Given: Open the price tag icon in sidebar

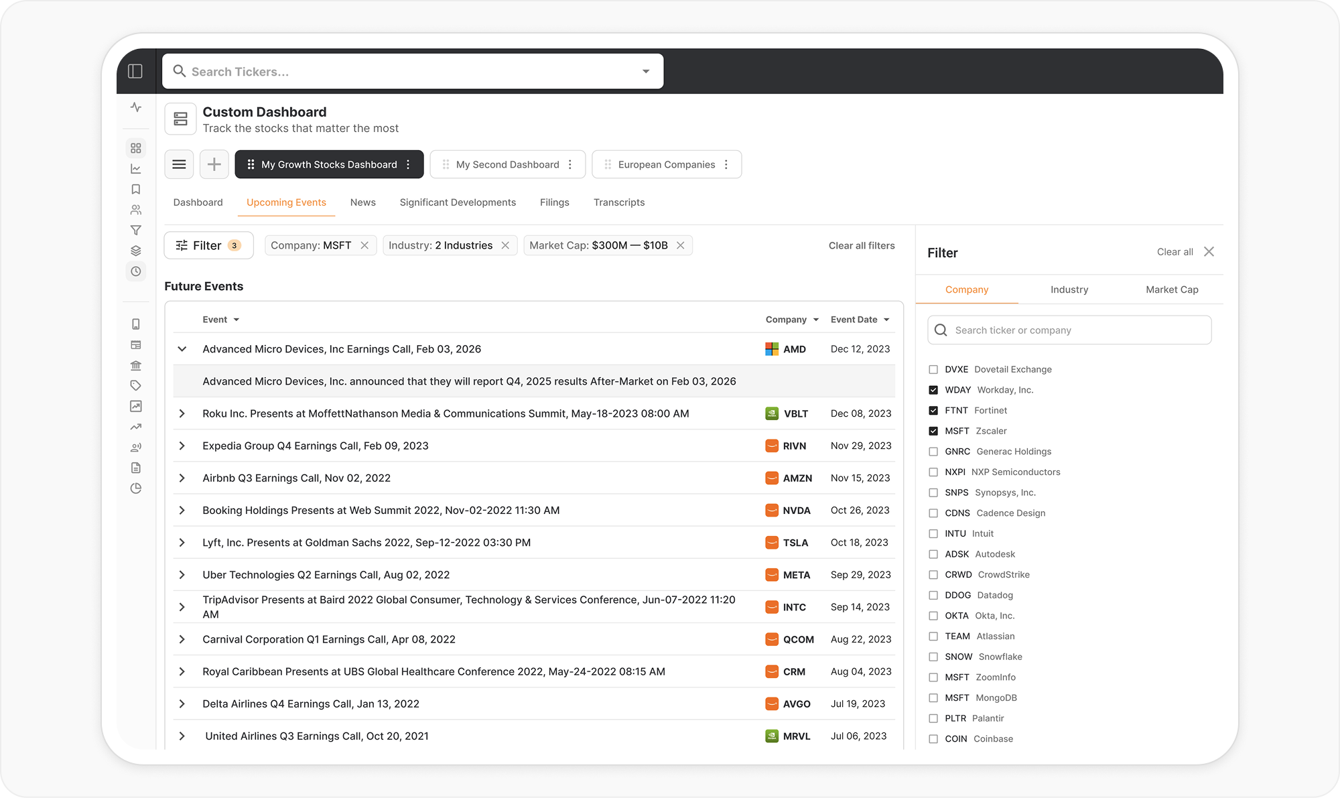Looking at the screenshot, I should (136, 385).
